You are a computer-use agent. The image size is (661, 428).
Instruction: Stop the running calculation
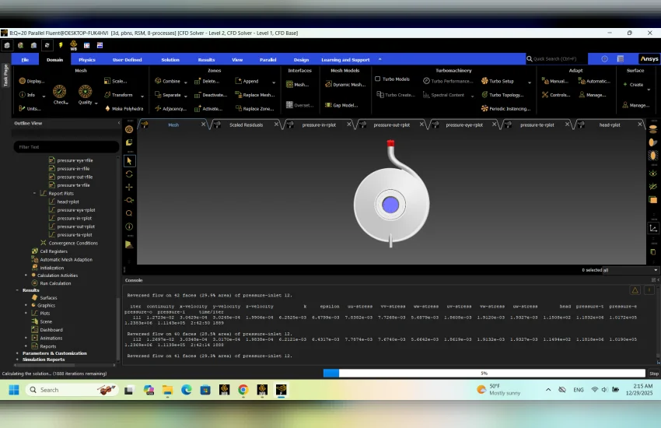tap(654, 374)
